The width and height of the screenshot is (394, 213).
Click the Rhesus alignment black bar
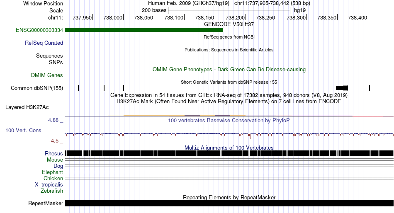click(229, 153)
